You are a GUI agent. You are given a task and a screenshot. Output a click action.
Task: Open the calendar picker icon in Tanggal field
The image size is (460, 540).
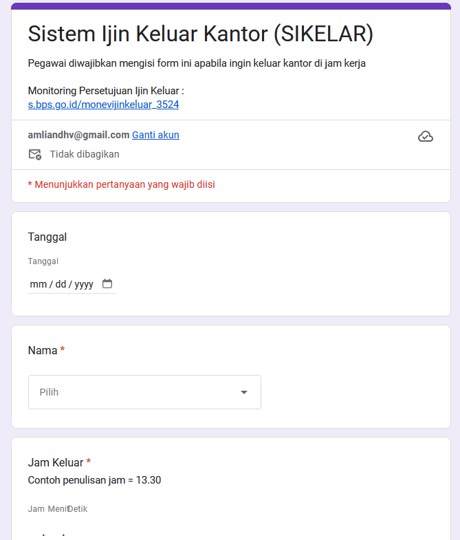[107, 283]
